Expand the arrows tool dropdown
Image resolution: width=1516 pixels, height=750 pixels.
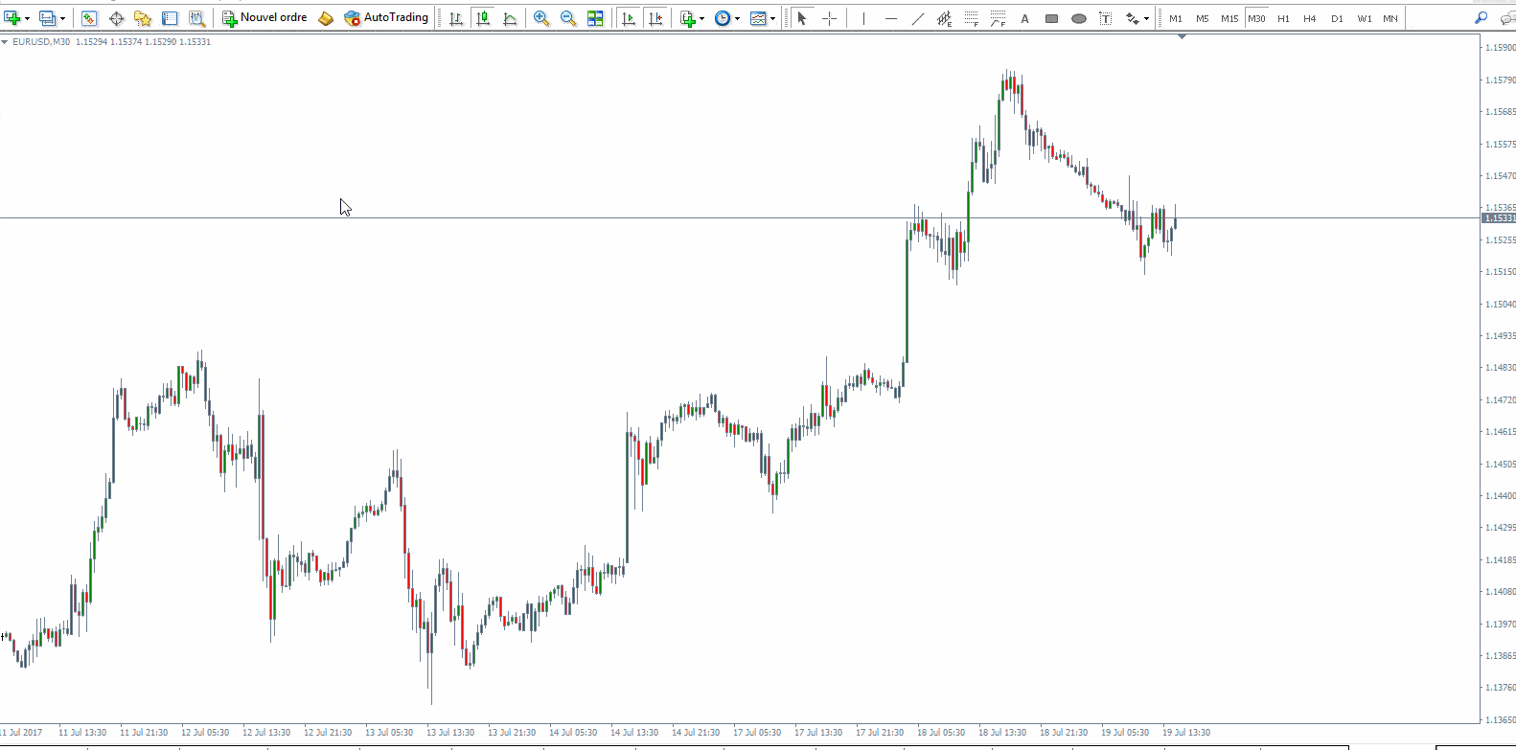1146,18
